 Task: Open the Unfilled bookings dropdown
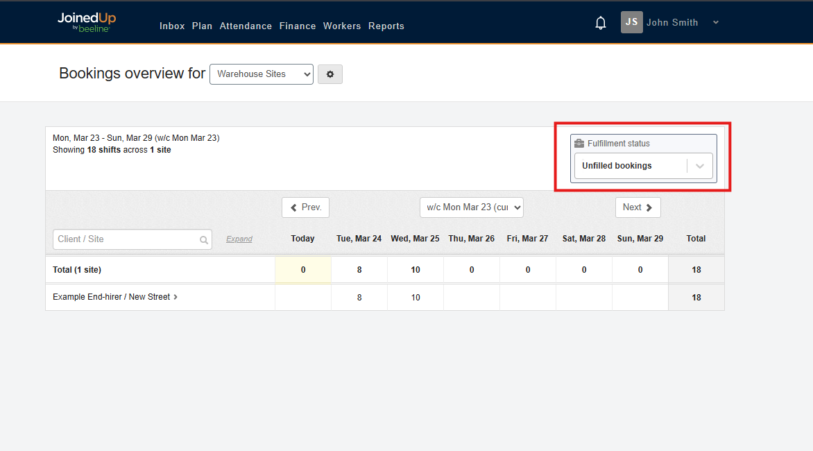pos(642,165)
